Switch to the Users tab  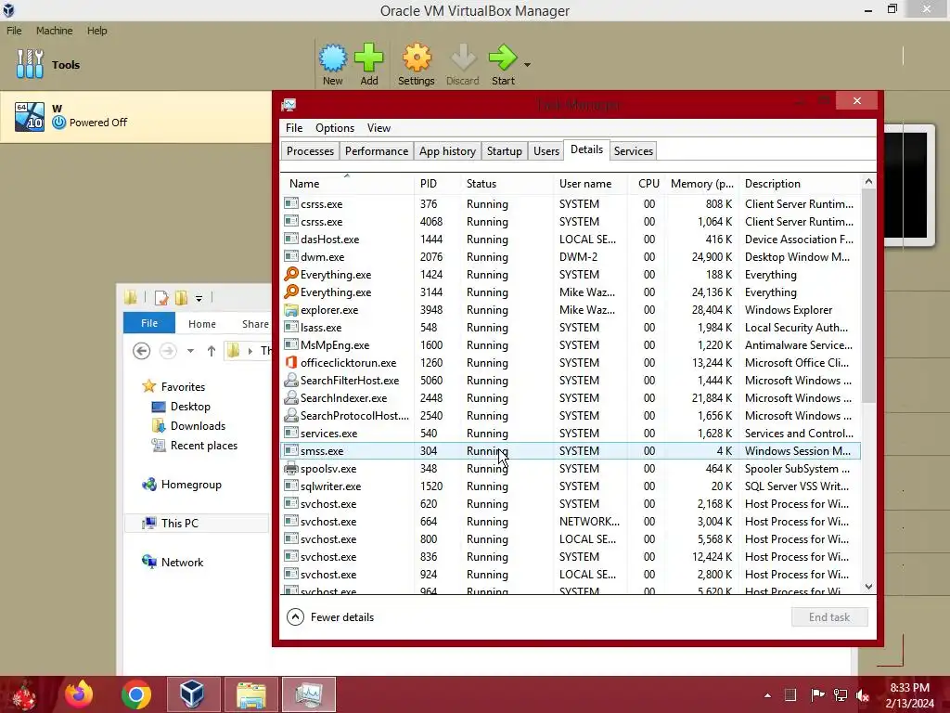[546, 151]
